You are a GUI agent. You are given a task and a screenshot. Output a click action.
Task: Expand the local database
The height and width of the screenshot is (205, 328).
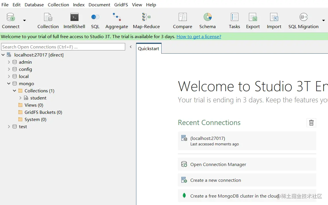click(x=9, y=76)
